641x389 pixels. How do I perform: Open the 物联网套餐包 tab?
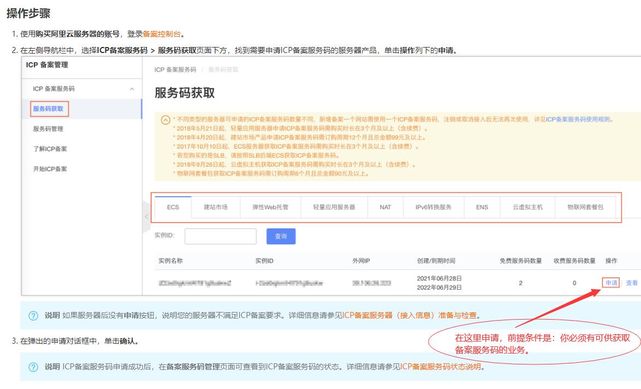pos(585,207)
